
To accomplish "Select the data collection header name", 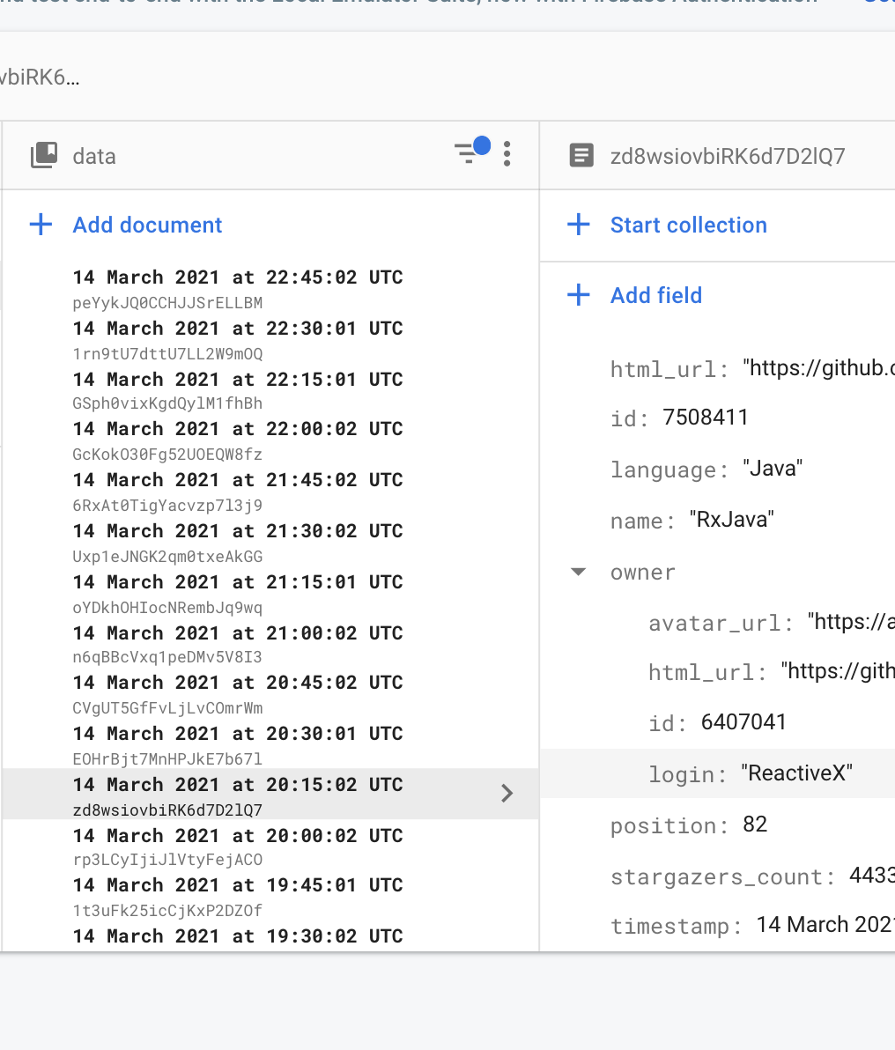I will point(93,156).
